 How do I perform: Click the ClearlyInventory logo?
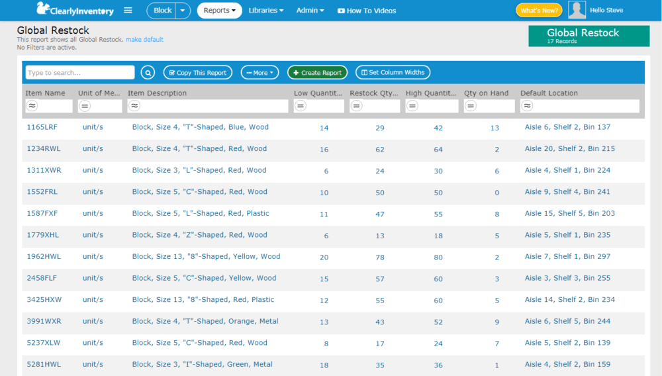(x=75, y=9)
